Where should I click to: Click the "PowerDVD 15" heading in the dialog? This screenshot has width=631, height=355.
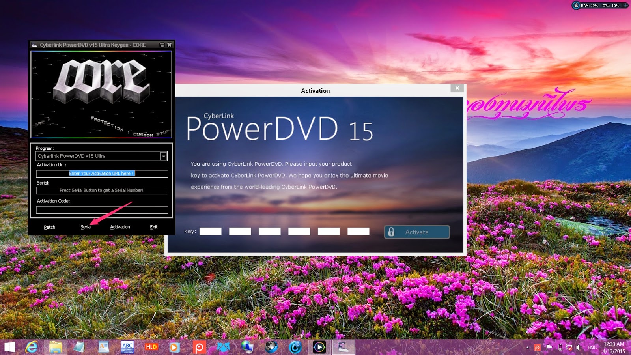click(x=280, y=129)
